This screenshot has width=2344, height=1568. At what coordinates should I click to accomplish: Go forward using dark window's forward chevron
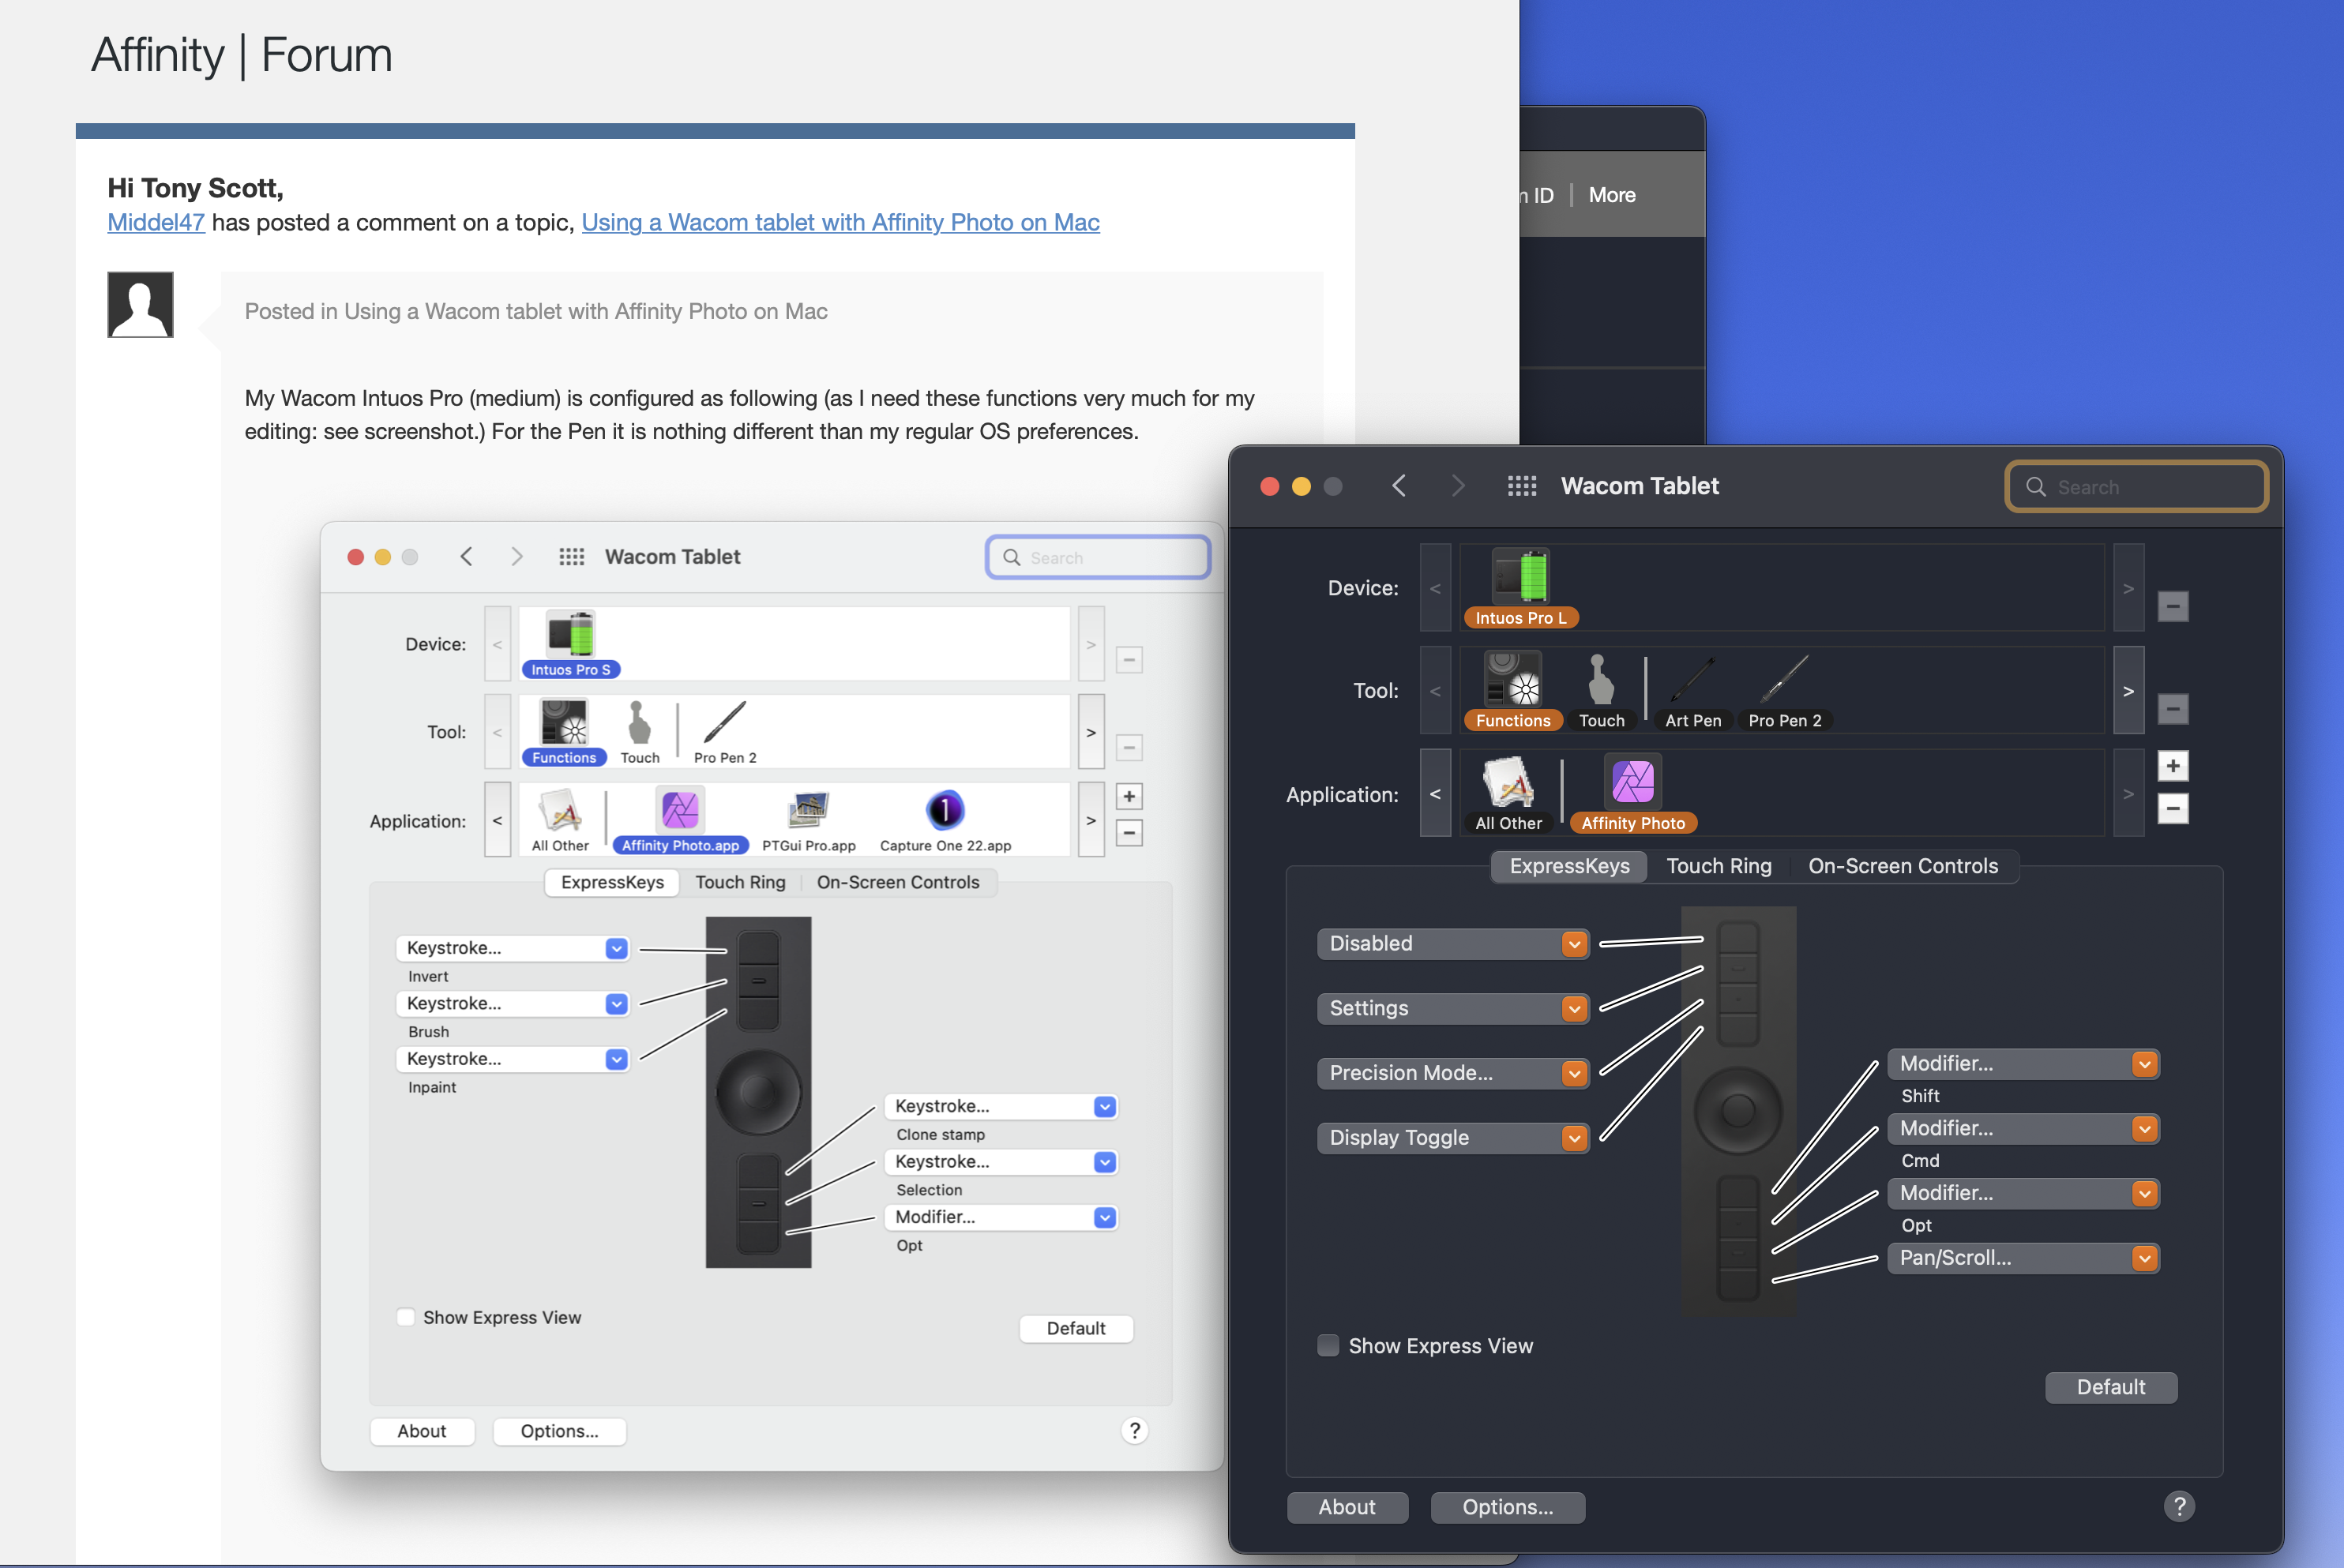(1458, 486)
